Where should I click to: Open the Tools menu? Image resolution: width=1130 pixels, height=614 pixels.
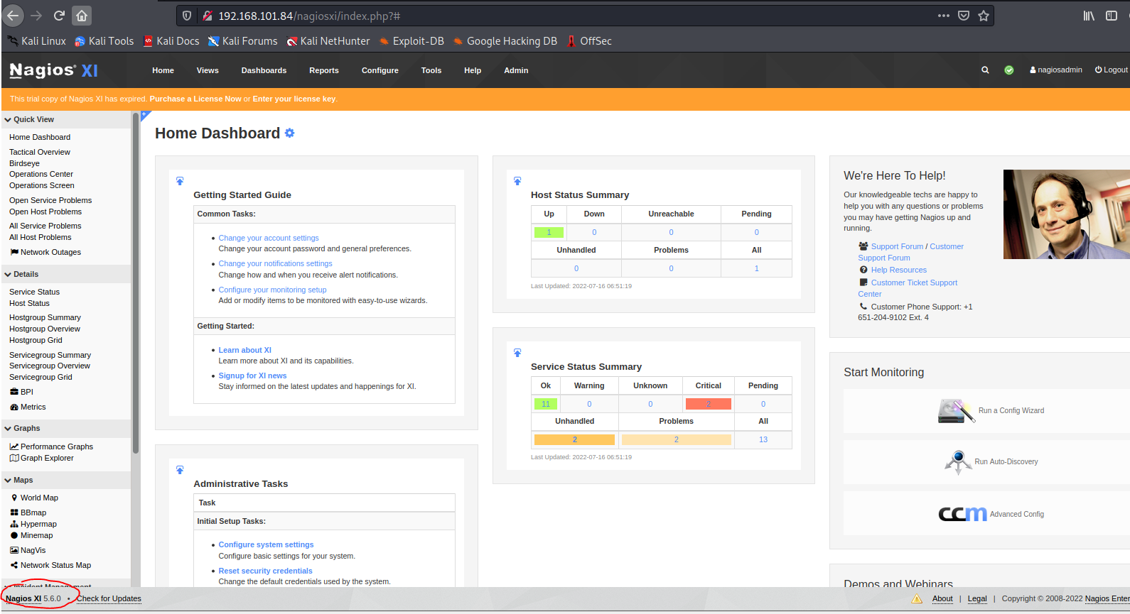pyautogui.click(x=431, y=70)
